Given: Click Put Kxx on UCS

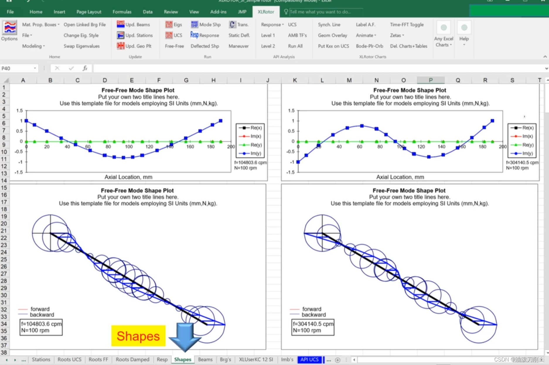Looking at the screenshot, I should point(333,46).
